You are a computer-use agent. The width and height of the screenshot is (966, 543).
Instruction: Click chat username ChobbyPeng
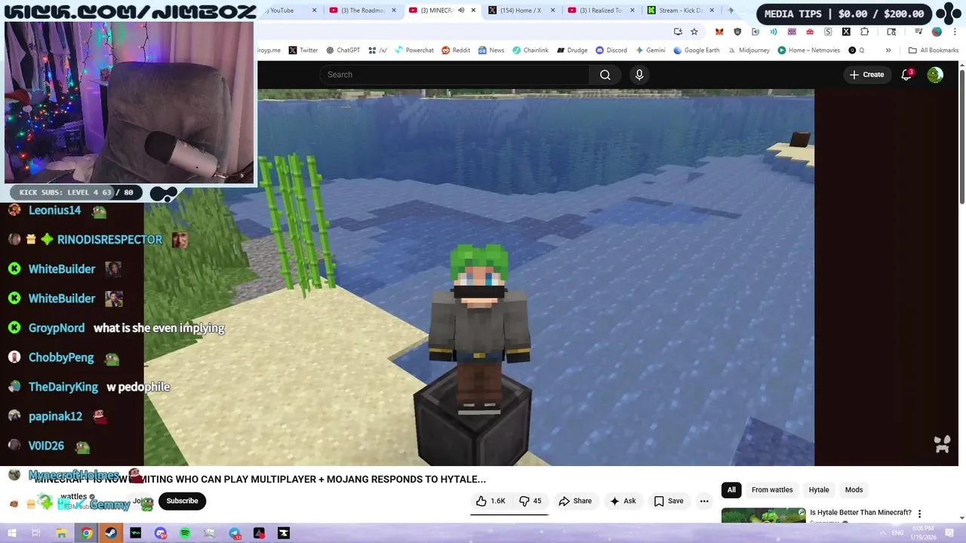[x=61, y=357]
